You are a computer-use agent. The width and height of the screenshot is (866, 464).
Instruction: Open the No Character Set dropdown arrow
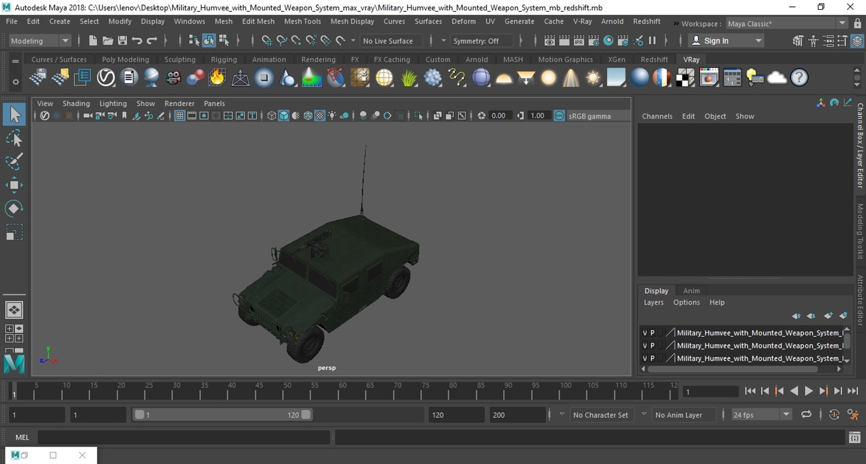[562, 414]
